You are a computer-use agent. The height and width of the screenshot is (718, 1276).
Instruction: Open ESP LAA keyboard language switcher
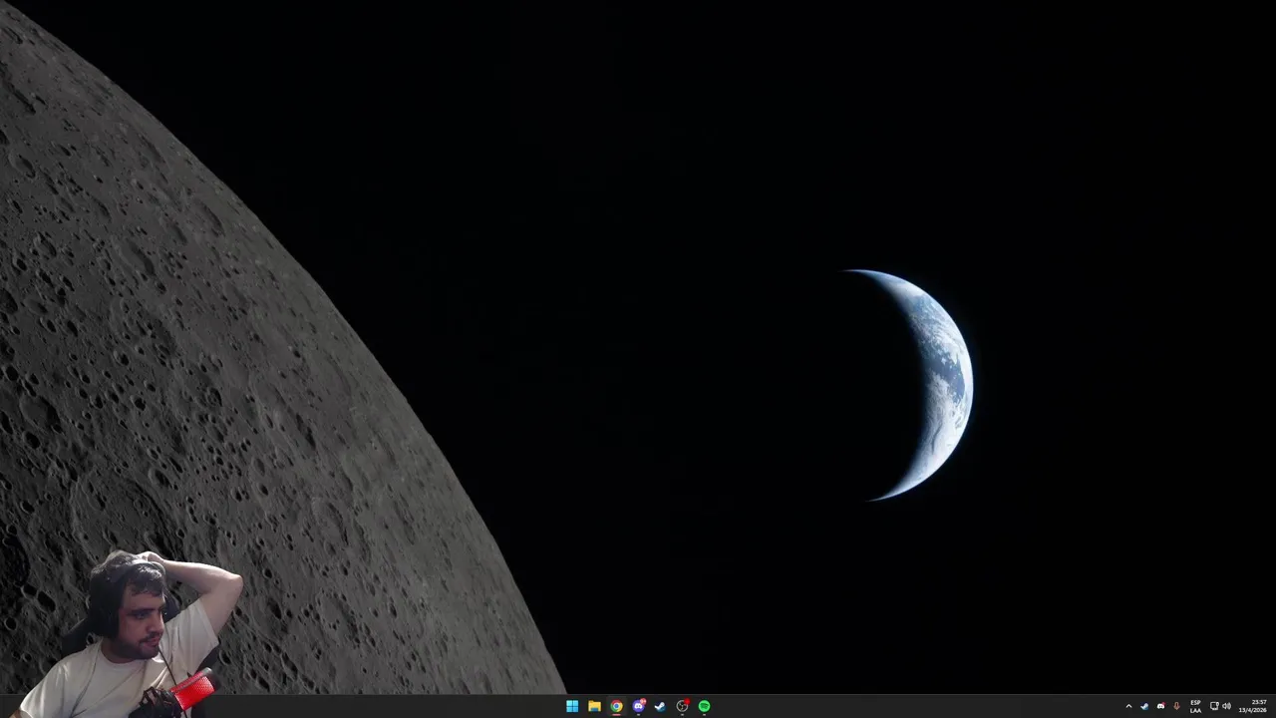tap(1195, 706)
